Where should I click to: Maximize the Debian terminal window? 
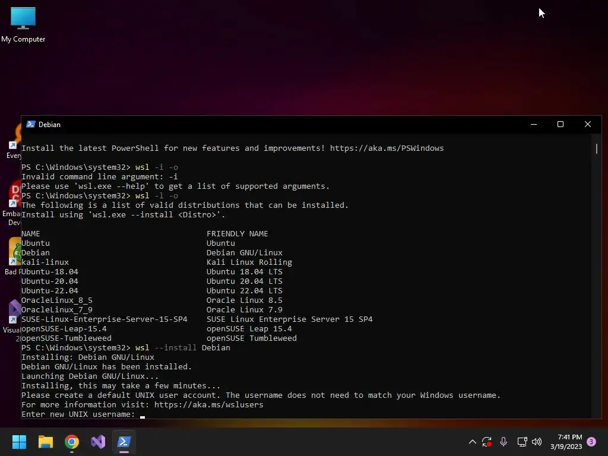pos(560,124)
